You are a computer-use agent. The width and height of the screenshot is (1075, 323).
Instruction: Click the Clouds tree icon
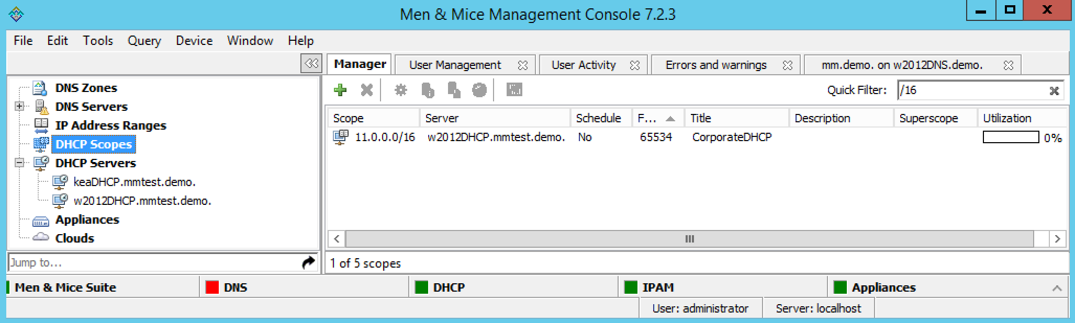point(40,237)
